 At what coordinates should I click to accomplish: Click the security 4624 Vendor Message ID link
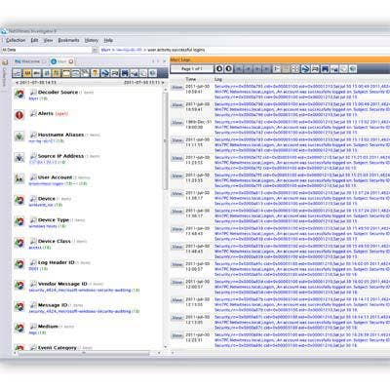84,290
